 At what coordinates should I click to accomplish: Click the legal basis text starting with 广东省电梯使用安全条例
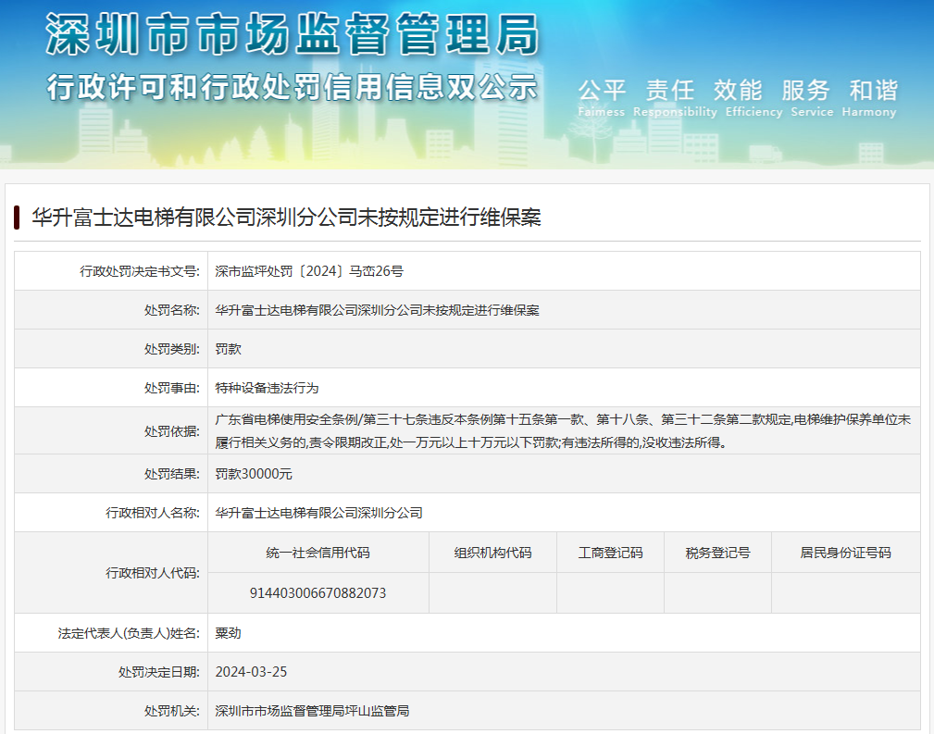click(x=563, y=431)
